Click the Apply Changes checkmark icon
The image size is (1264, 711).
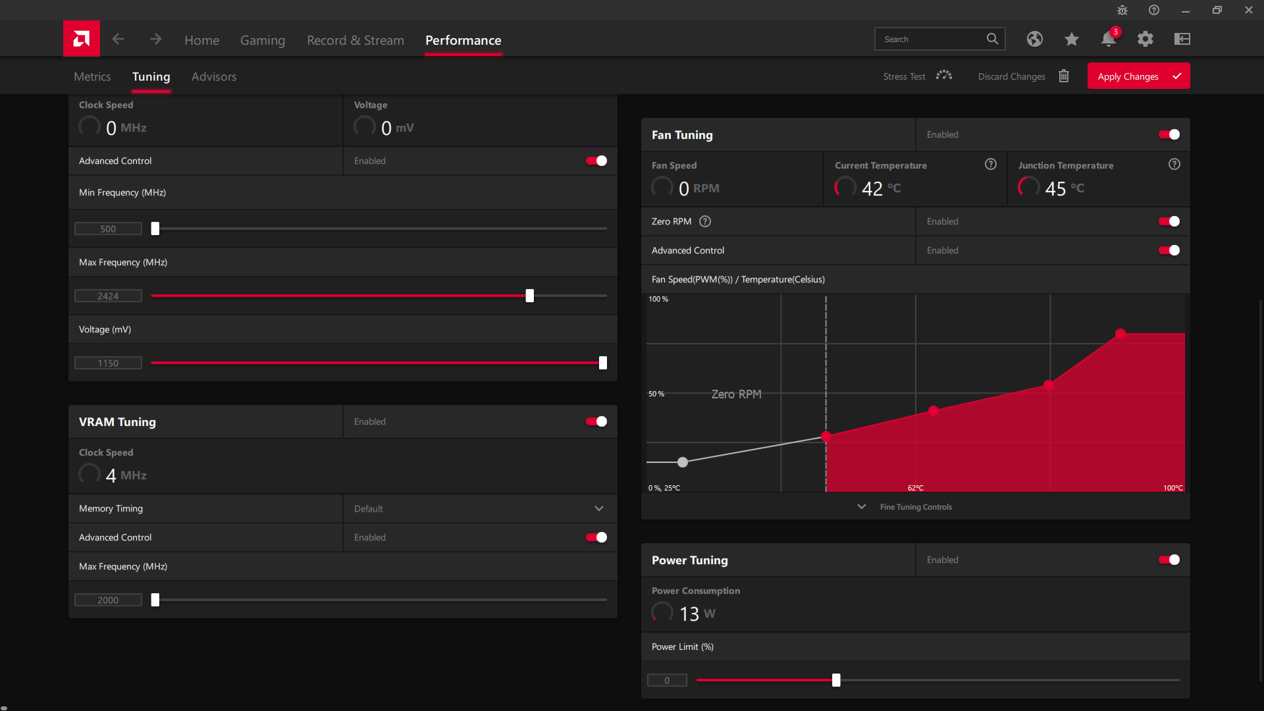(1177, 76)
